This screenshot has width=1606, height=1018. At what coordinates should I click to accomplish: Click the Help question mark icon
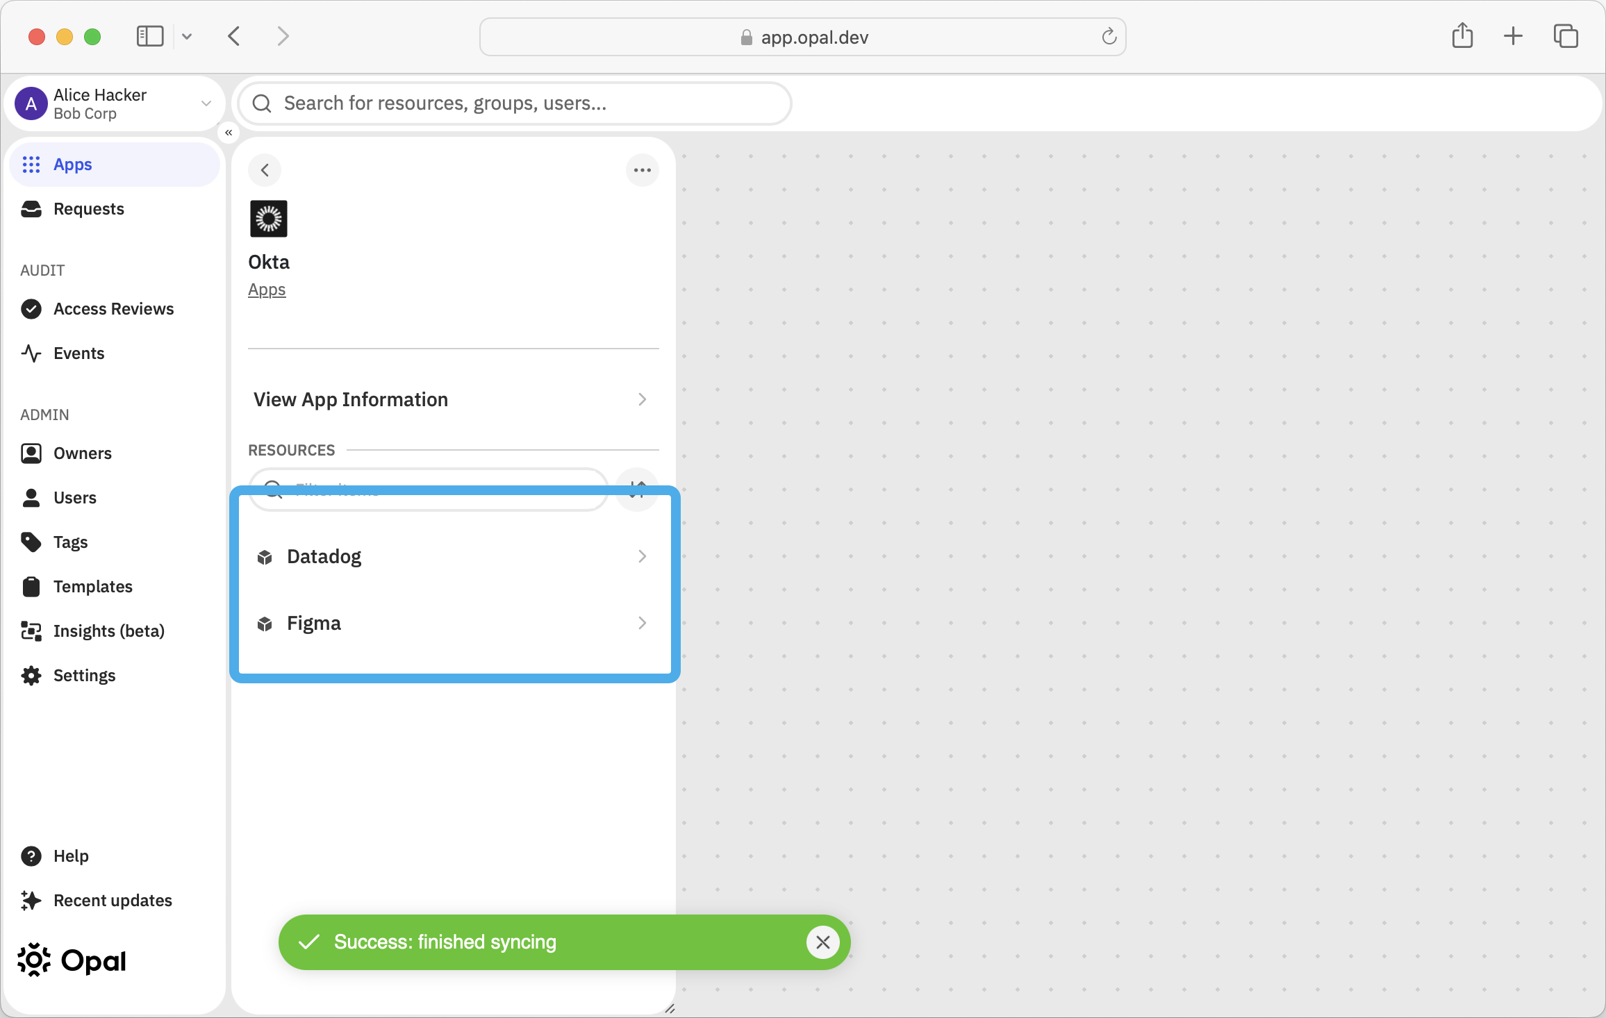31,856
